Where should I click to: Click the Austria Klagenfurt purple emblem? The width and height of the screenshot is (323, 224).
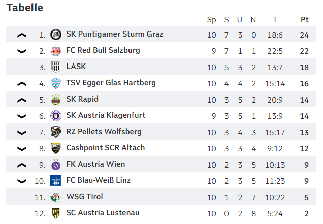pyautogui.click(x=56, y=116)
